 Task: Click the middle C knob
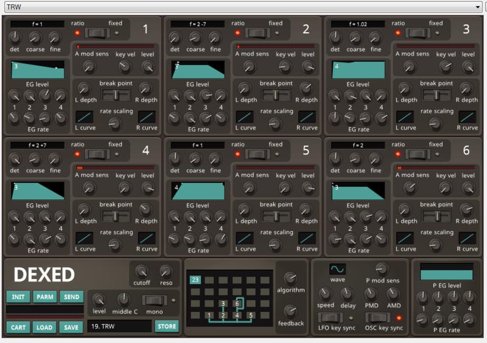click(x=124, y=300)
